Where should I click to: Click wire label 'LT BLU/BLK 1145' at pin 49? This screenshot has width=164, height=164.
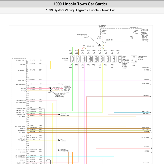pos(36,155)
